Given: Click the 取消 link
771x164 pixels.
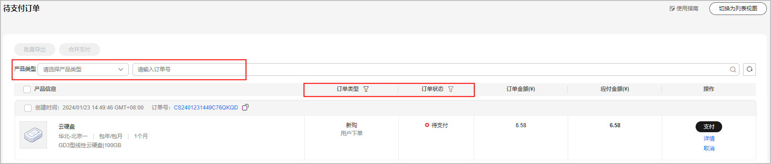Looking at the screenshot, I should tap(709, 149).
